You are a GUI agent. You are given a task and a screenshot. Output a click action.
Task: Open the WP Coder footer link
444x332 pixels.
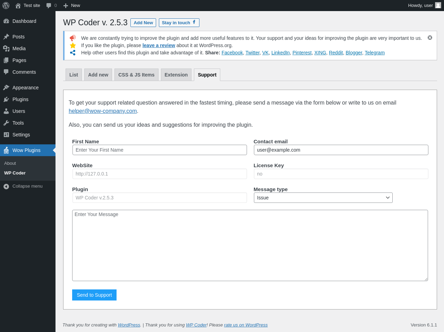pyautogui.click(x=196, y=325)
